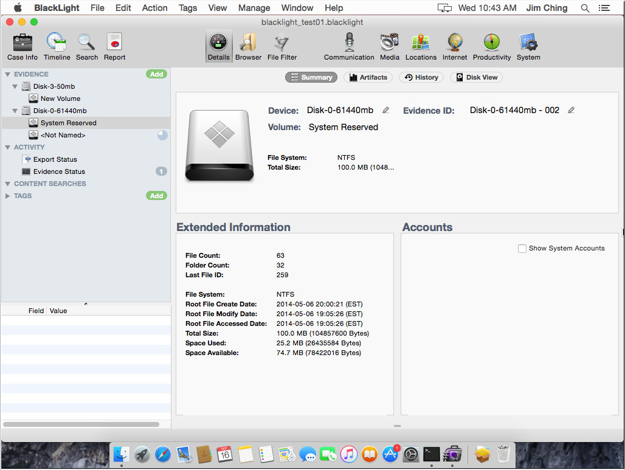
Task: Open the Manage menu
Action: [254, 8]
